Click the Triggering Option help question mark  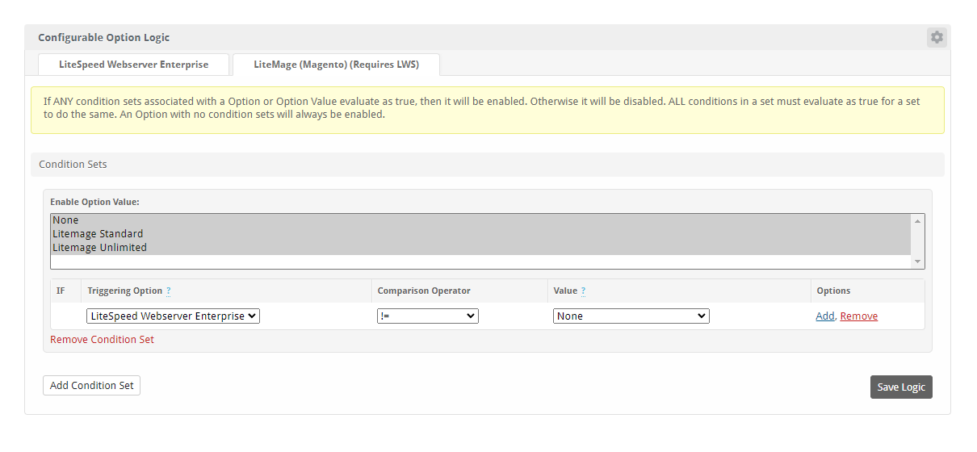(169, 291)
